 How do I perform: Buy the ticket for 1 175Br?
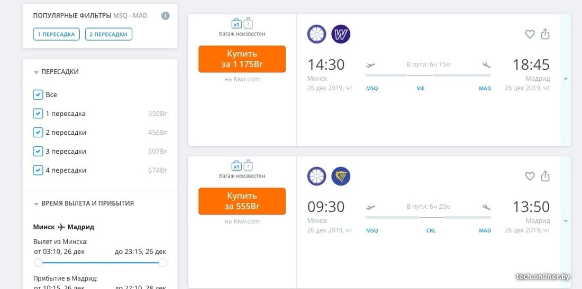click(x=242, y=59)
